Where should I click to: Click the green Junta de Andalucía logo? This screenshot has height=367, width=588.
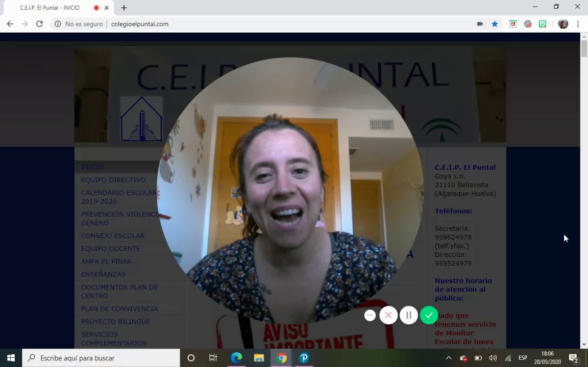pyautogui.click(x=441, y=129)
